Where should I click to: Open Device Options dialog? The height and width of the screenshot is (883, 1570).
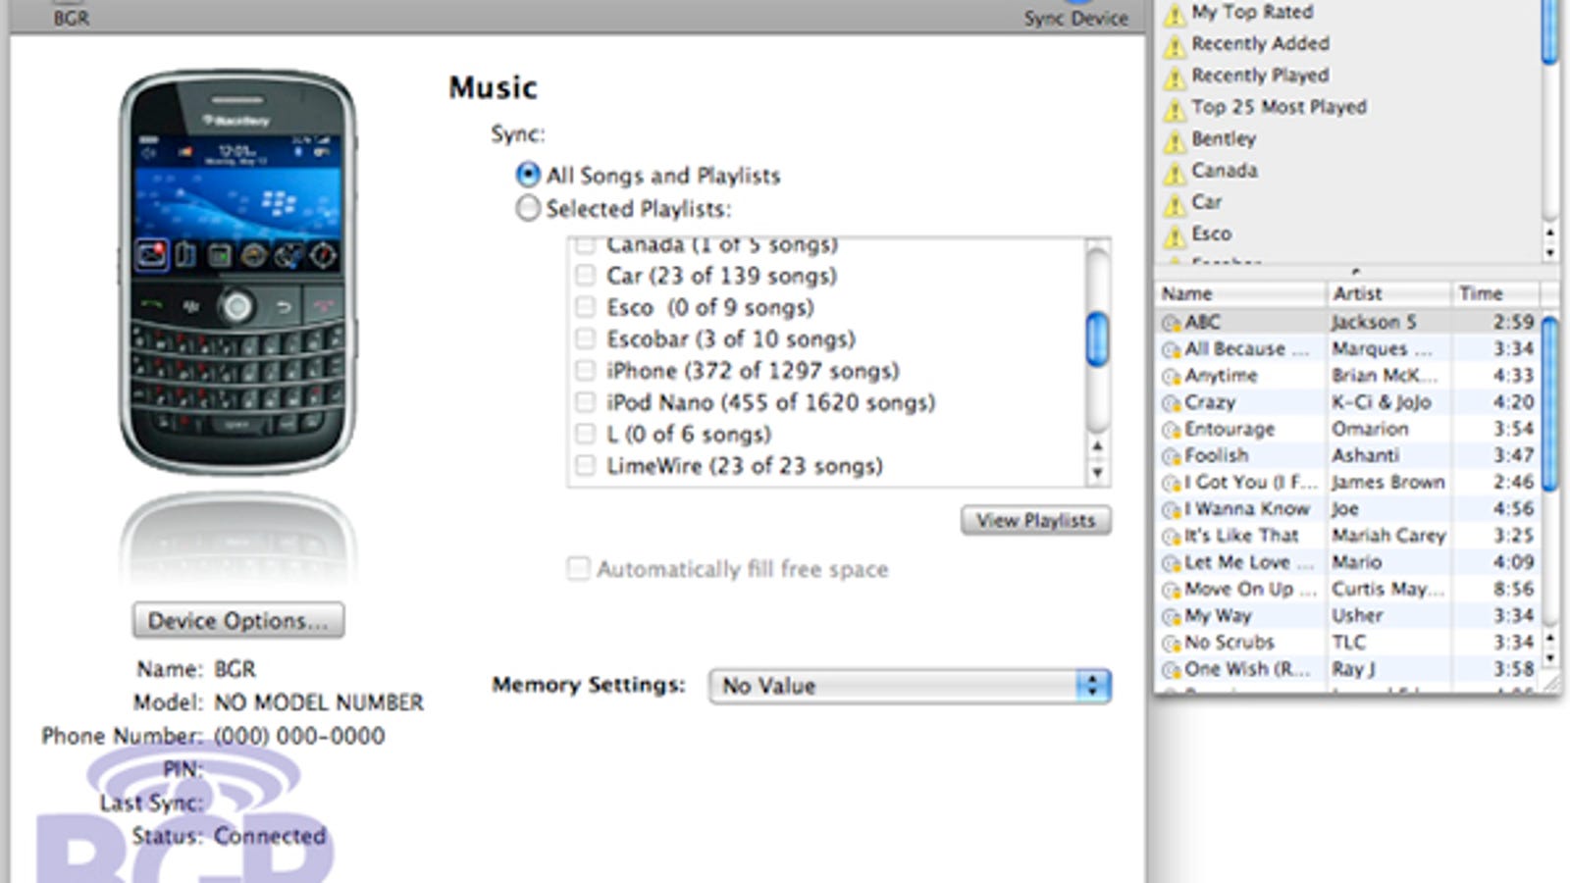pos(238,620)
